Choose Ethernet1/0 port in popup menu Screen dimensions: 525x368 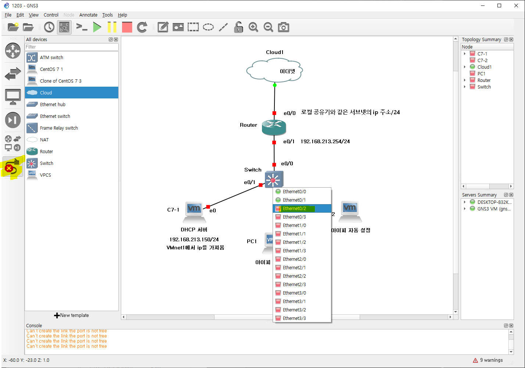pos(302,226)
